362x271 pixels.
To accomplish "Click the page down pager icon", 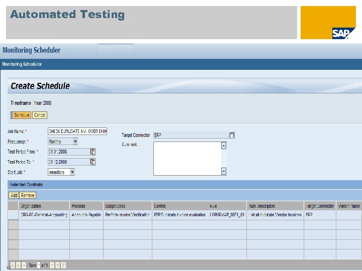I will click(x=58, y=265).
